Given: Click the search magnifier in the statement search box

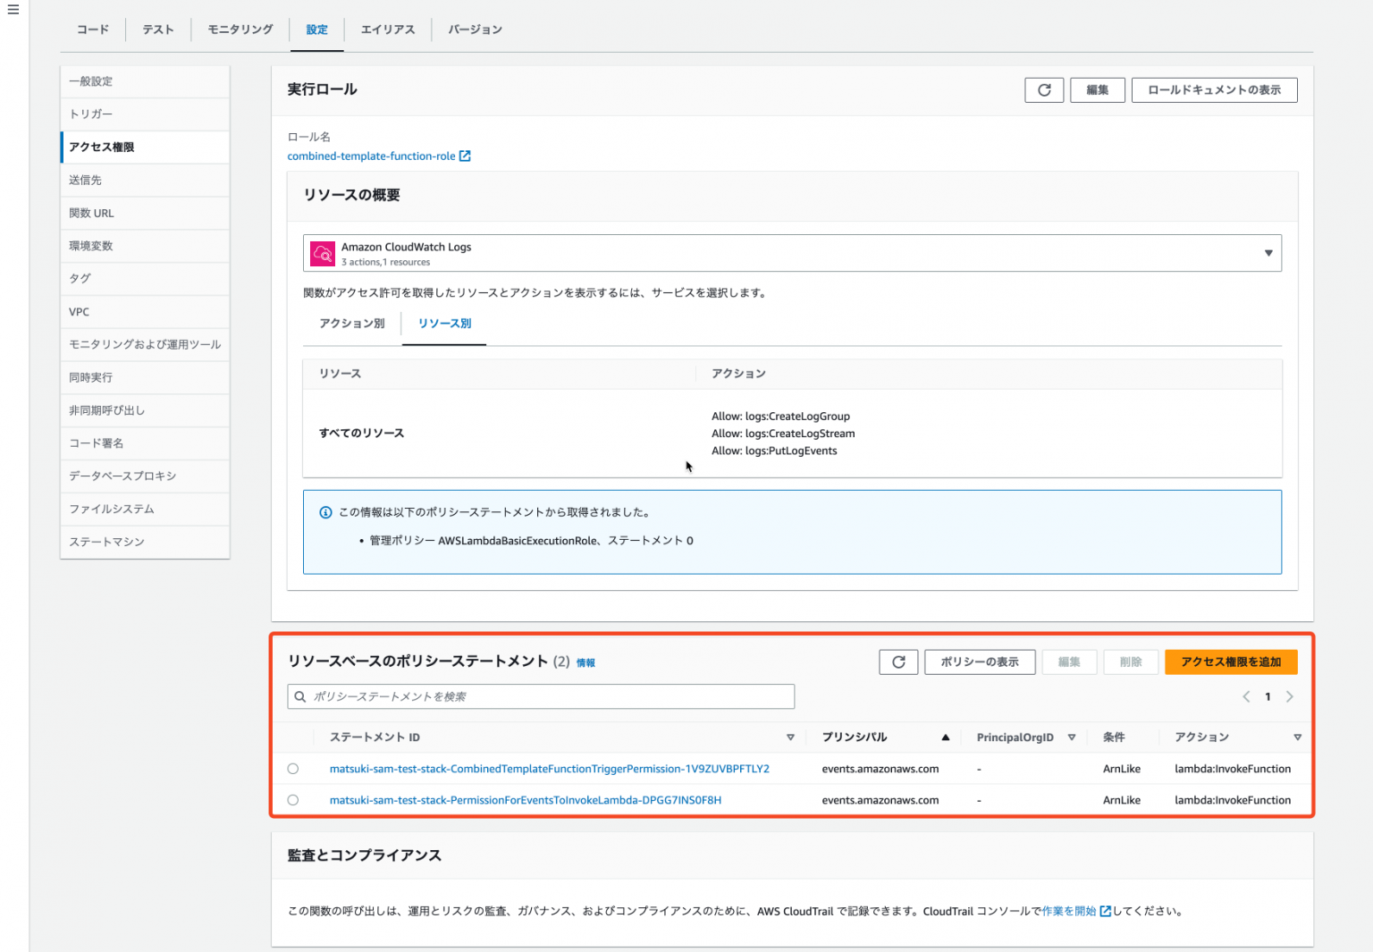Looking at the screenshot, I should click(x=299, y=695).
